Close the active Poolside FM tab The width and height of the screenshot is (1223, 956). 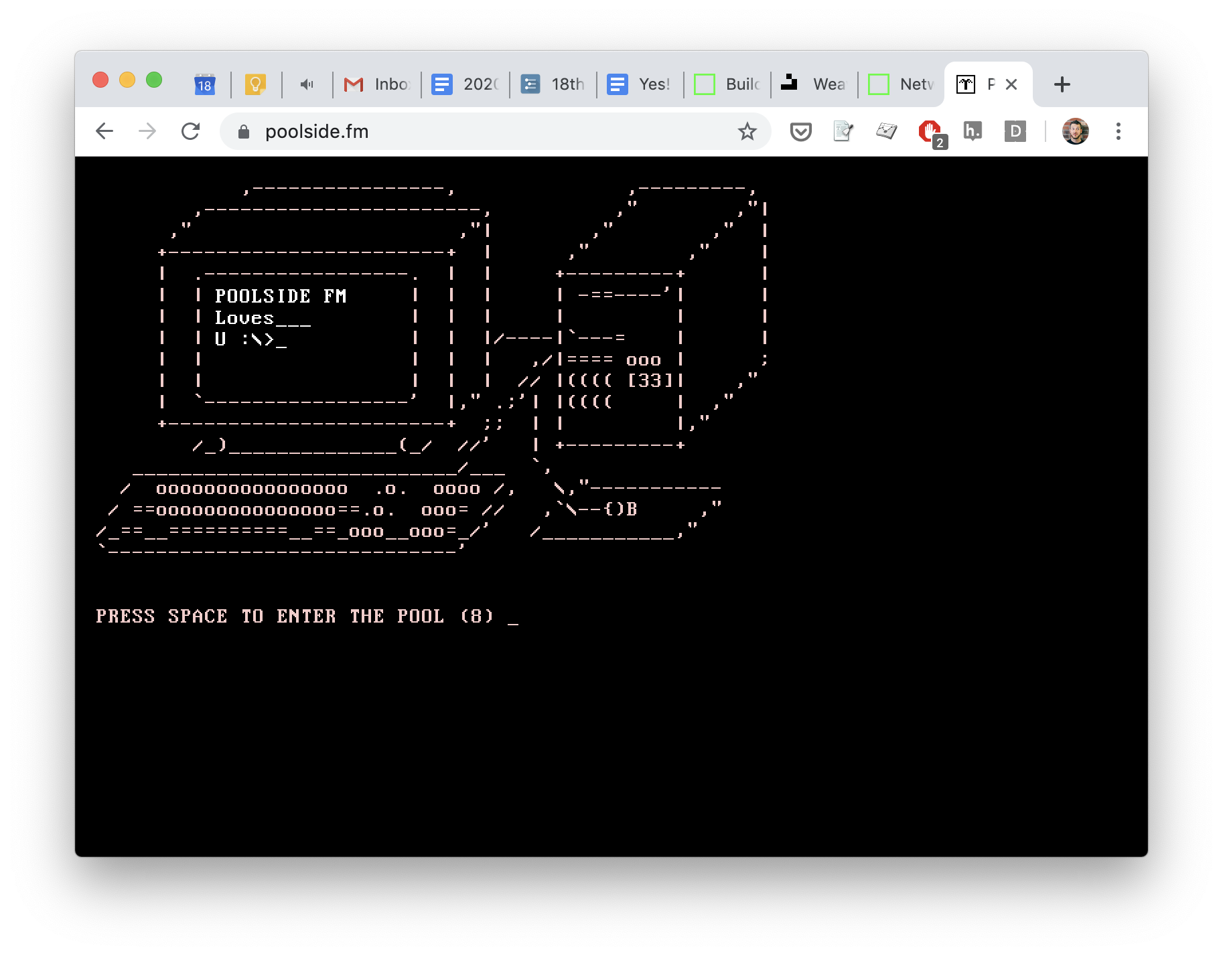[x=1011, y=84]
